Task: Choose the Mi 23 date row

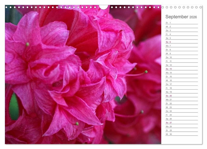Action: [181, 107]
